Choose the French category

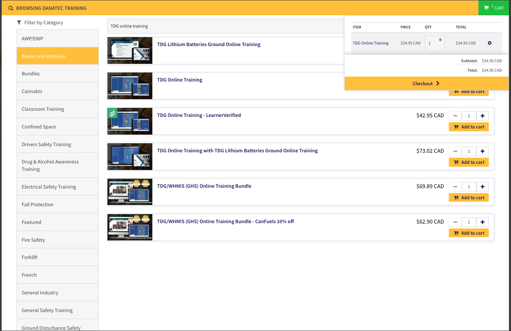(58, 275)
